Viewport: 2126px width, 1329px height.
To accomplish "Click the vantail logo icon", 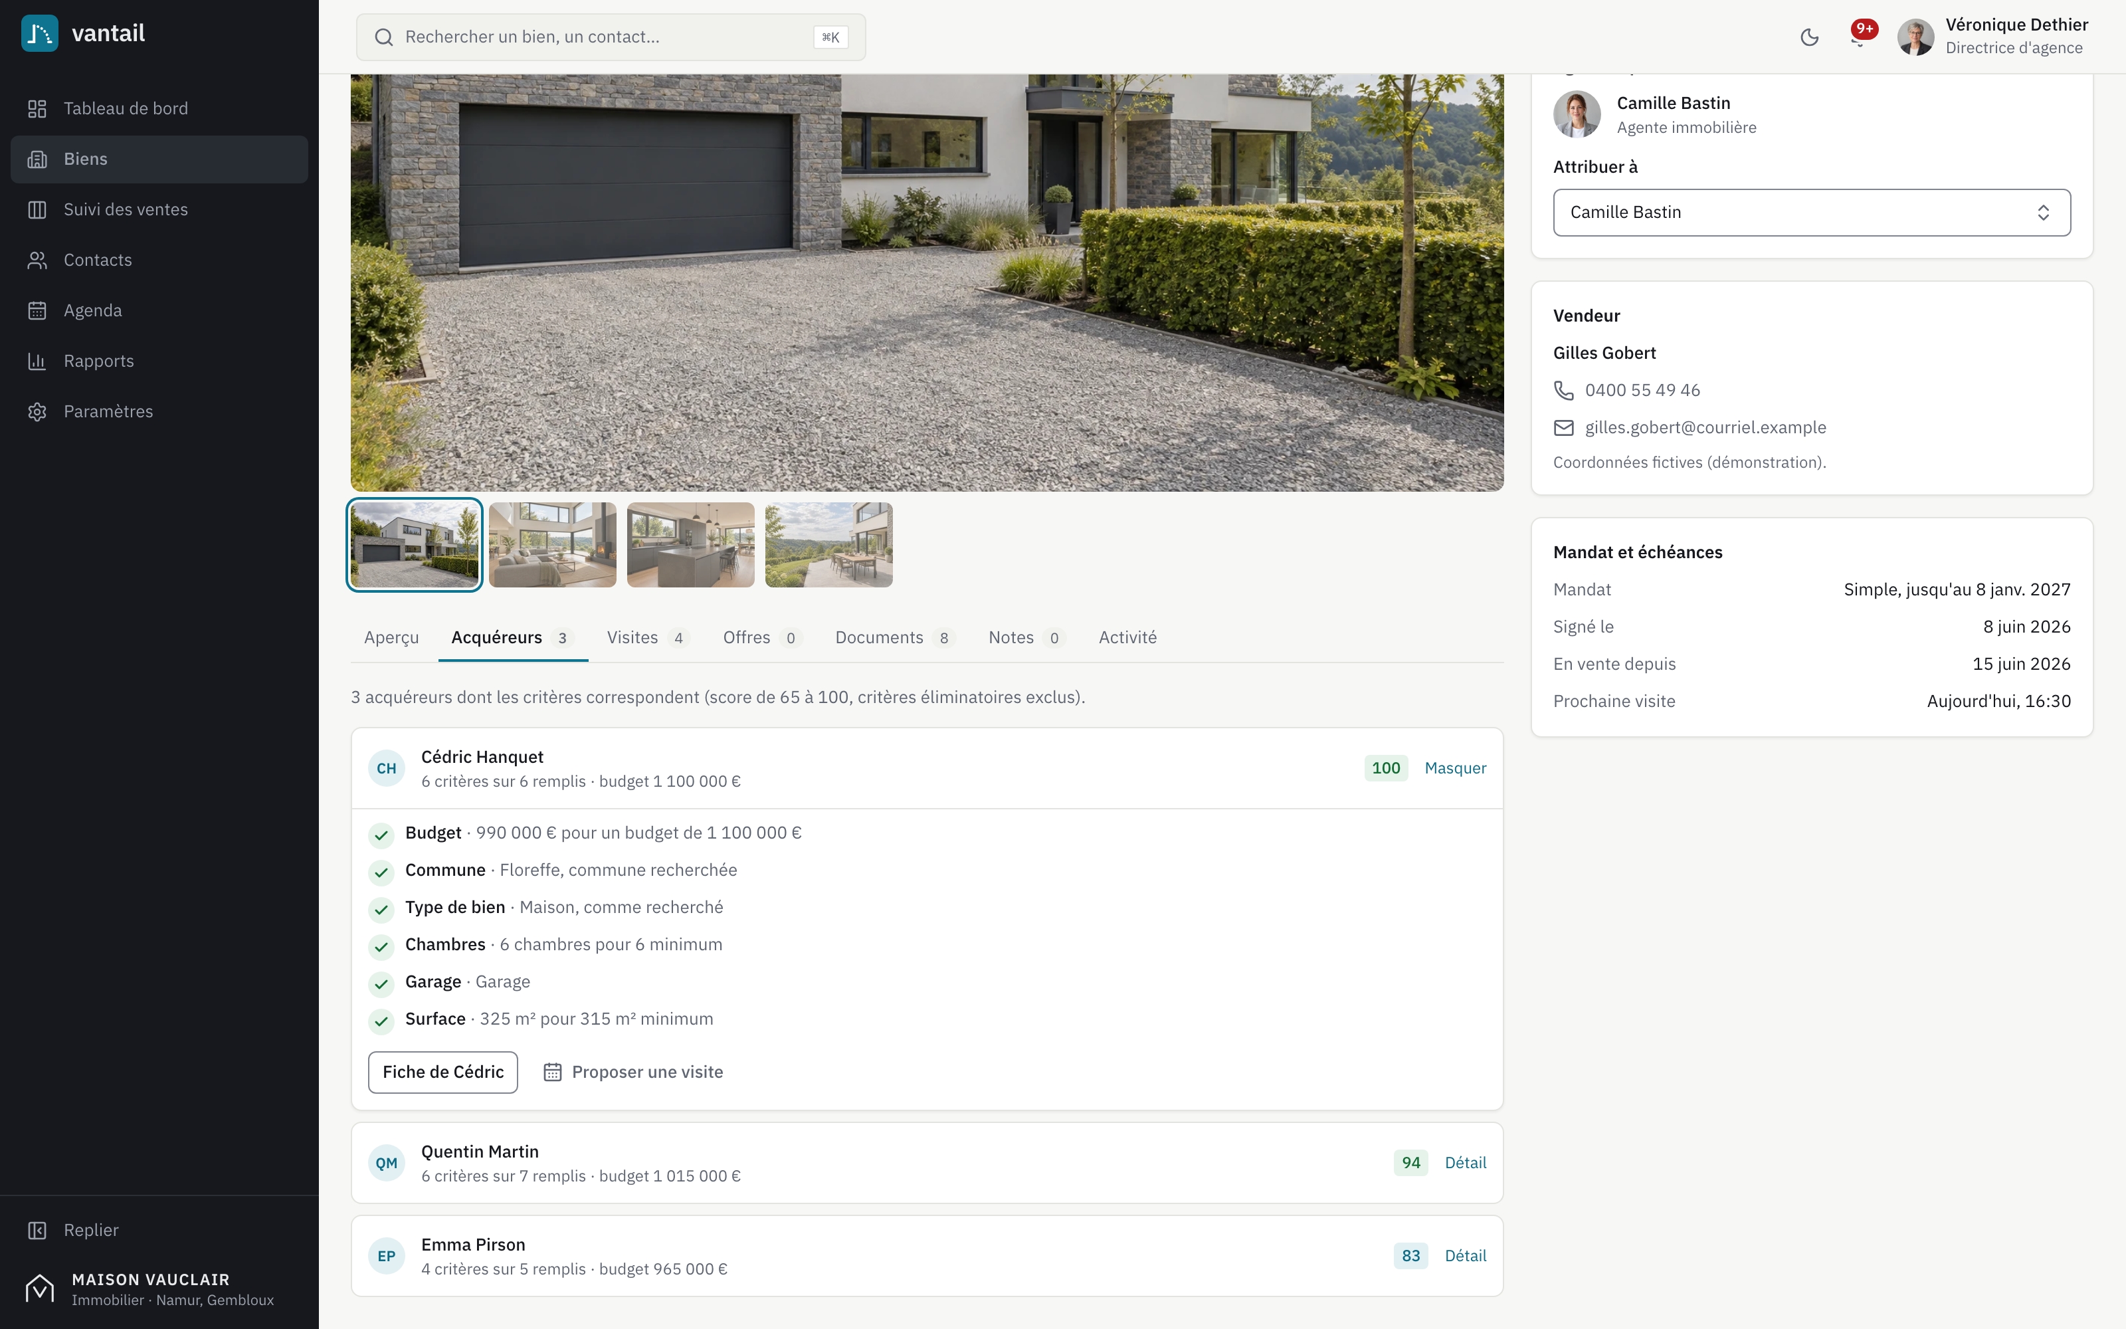I will [x=40, y=33].
